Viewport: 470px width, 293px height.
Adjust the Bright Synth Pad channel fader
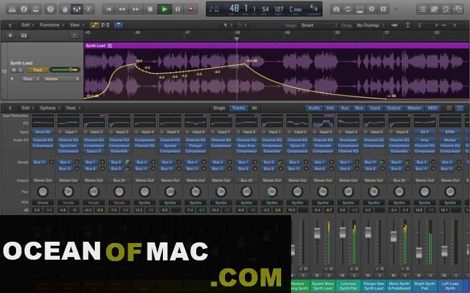(419, 253)
